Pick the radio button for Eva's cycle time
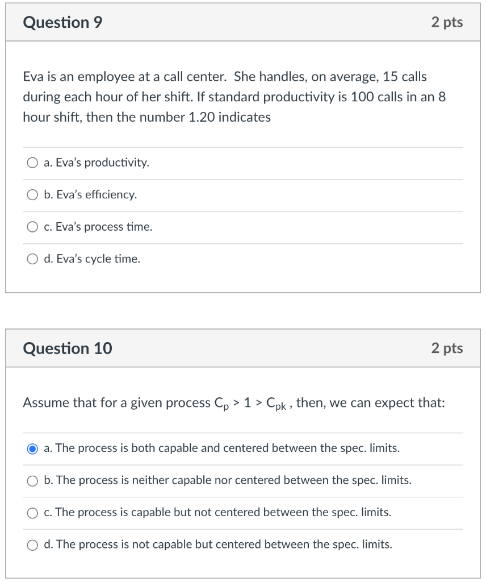 click(x=33, y=259)
